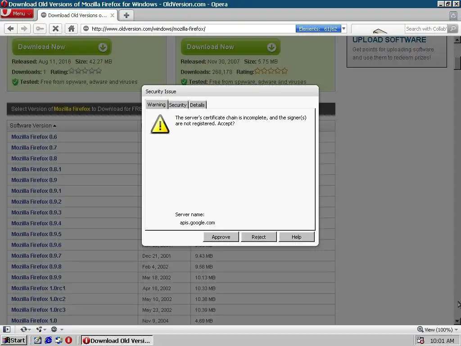Click the apis.google.com server name
Screen dimensions: 461x346
point(197,223)
